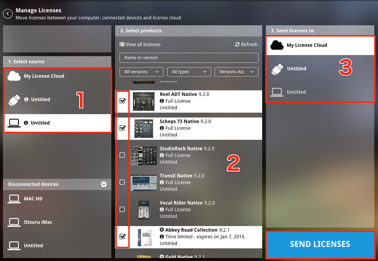Click the laptop icon in Send licenses to
Image resolution: width=378 pixels, height=261 pixels.
277,92
